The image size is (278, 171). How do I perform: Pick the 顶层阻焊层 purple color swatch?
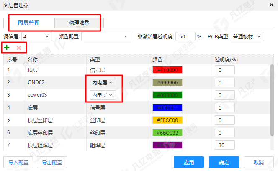tap(167, 145)
